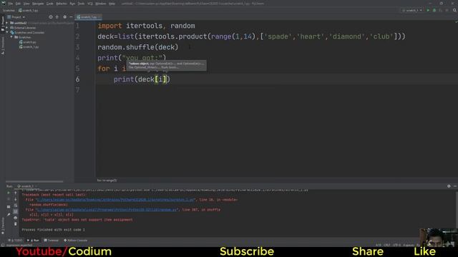Click the Debug bug icon in top toolbar
458x257 pixels.
(434, 10)
